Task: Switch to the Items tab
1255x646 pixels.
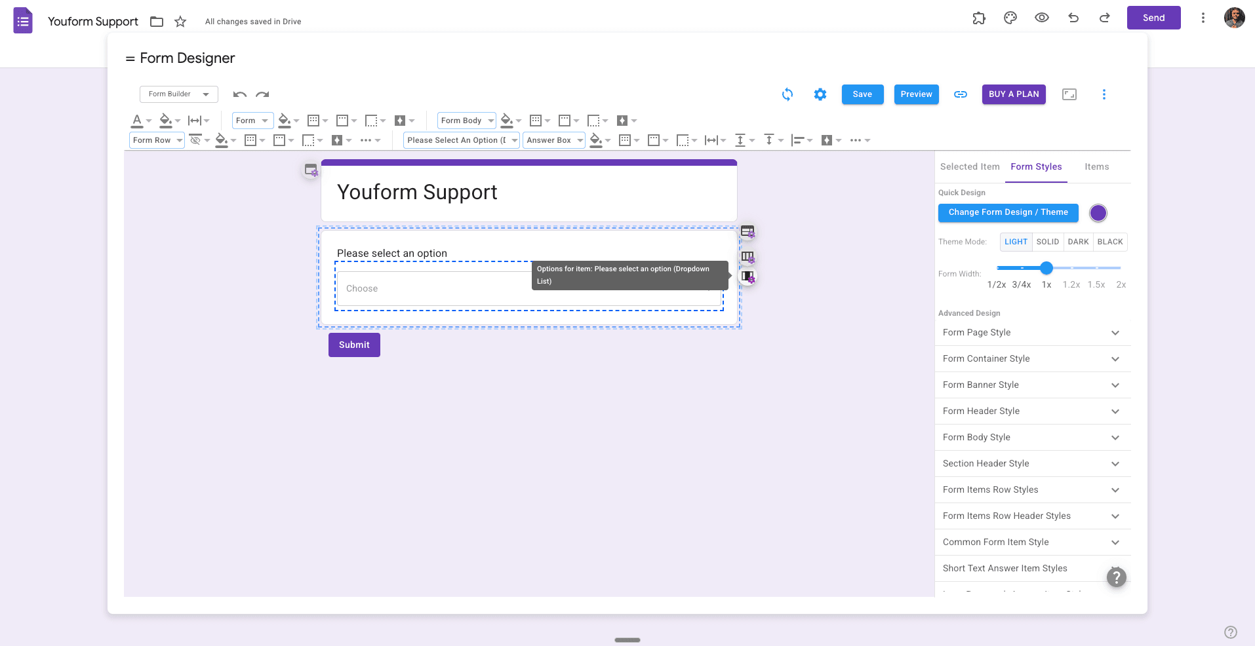Action: coord(1096,167)
